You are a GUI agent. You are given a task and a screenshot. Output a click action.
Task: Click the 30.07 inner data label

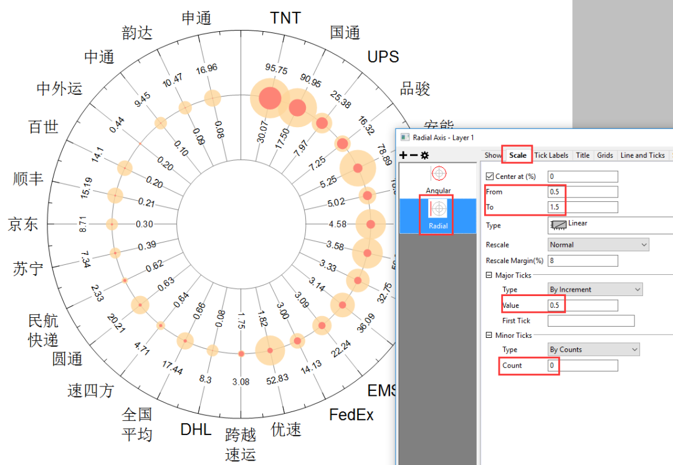point(262,132)
